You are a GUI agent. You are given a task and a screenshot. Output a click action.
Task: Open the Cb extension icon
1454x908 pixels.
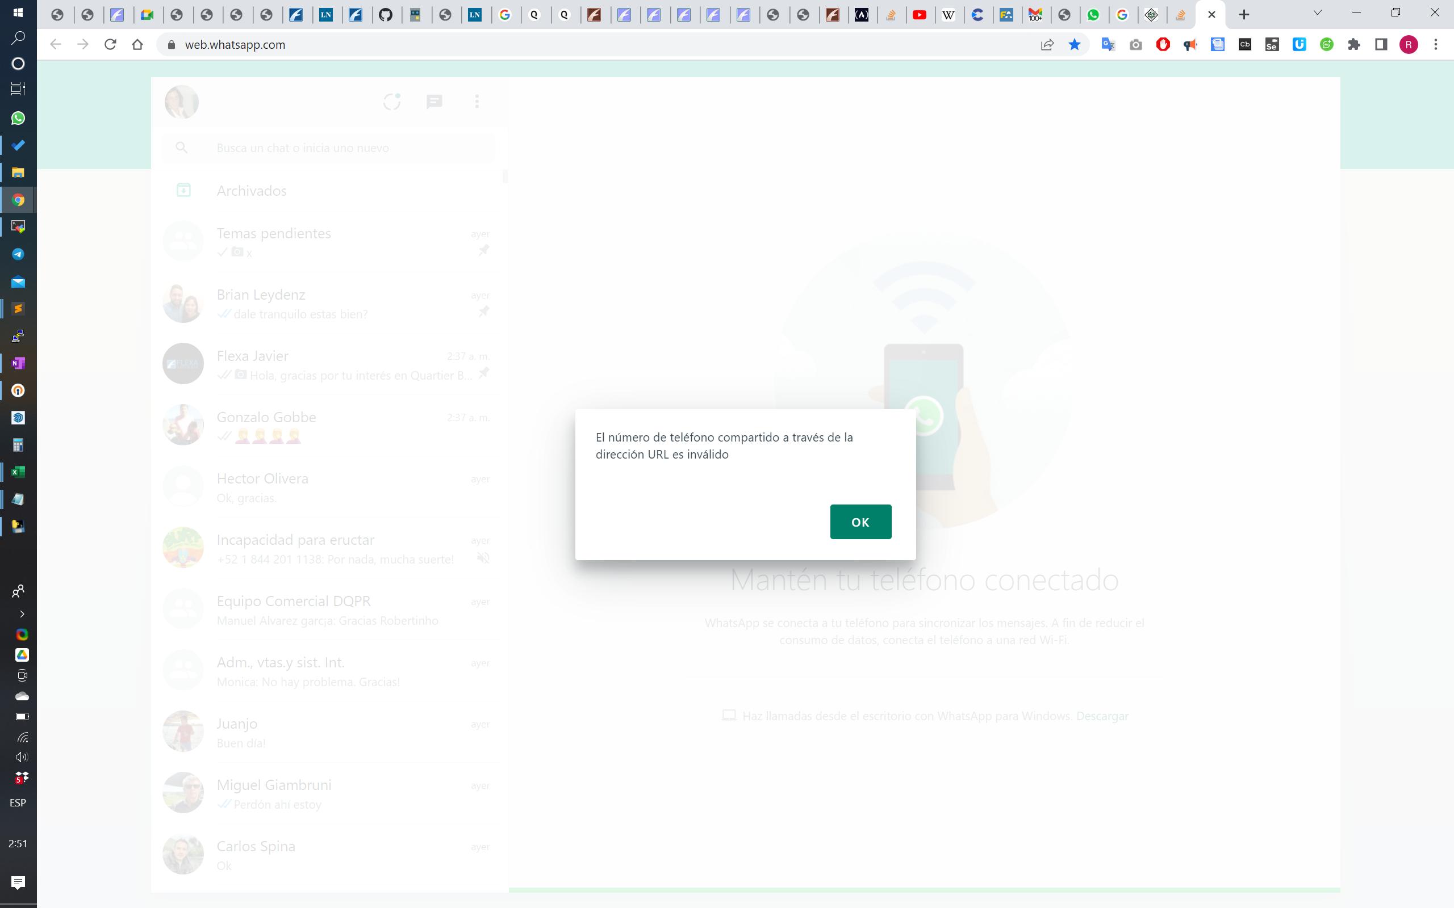(1245, 44)
